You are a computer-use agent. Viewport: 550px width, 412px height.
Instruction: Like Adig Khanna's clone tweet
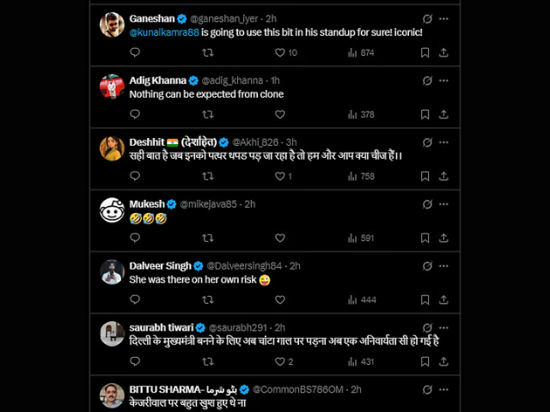point(279,114)
